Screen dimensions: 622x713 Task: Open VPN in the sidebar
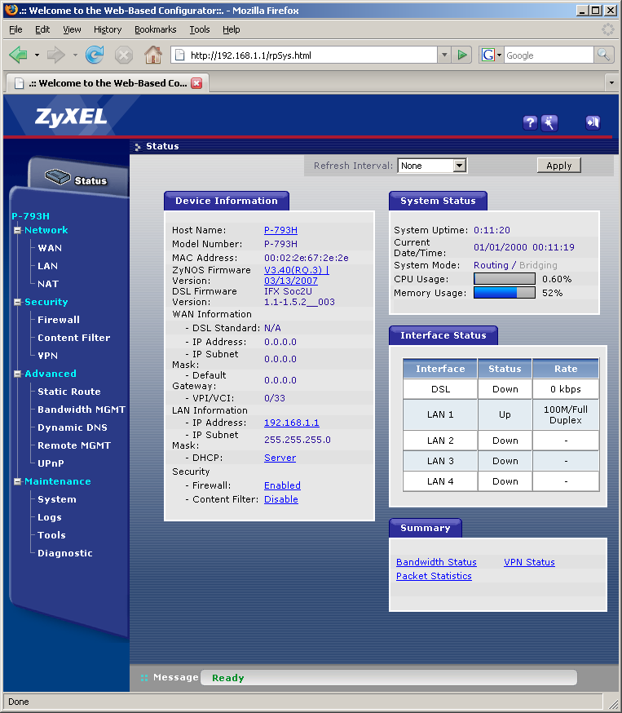[48, 356]
